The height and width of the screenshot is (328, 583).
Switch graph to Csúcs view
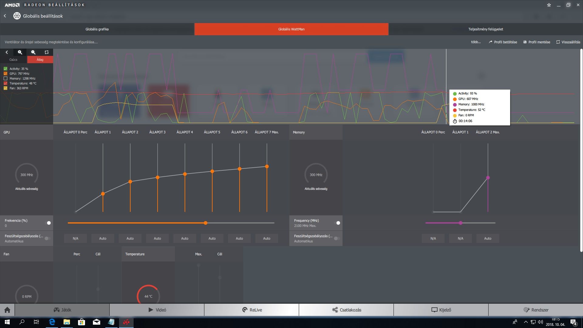13,60
